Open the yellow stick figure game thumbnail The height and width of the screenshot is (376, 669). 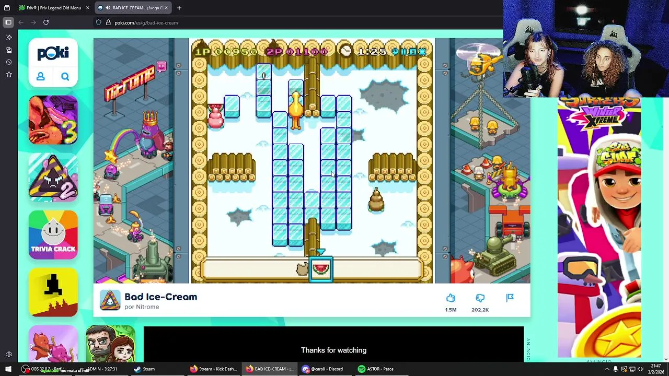(x=53, y=292)
